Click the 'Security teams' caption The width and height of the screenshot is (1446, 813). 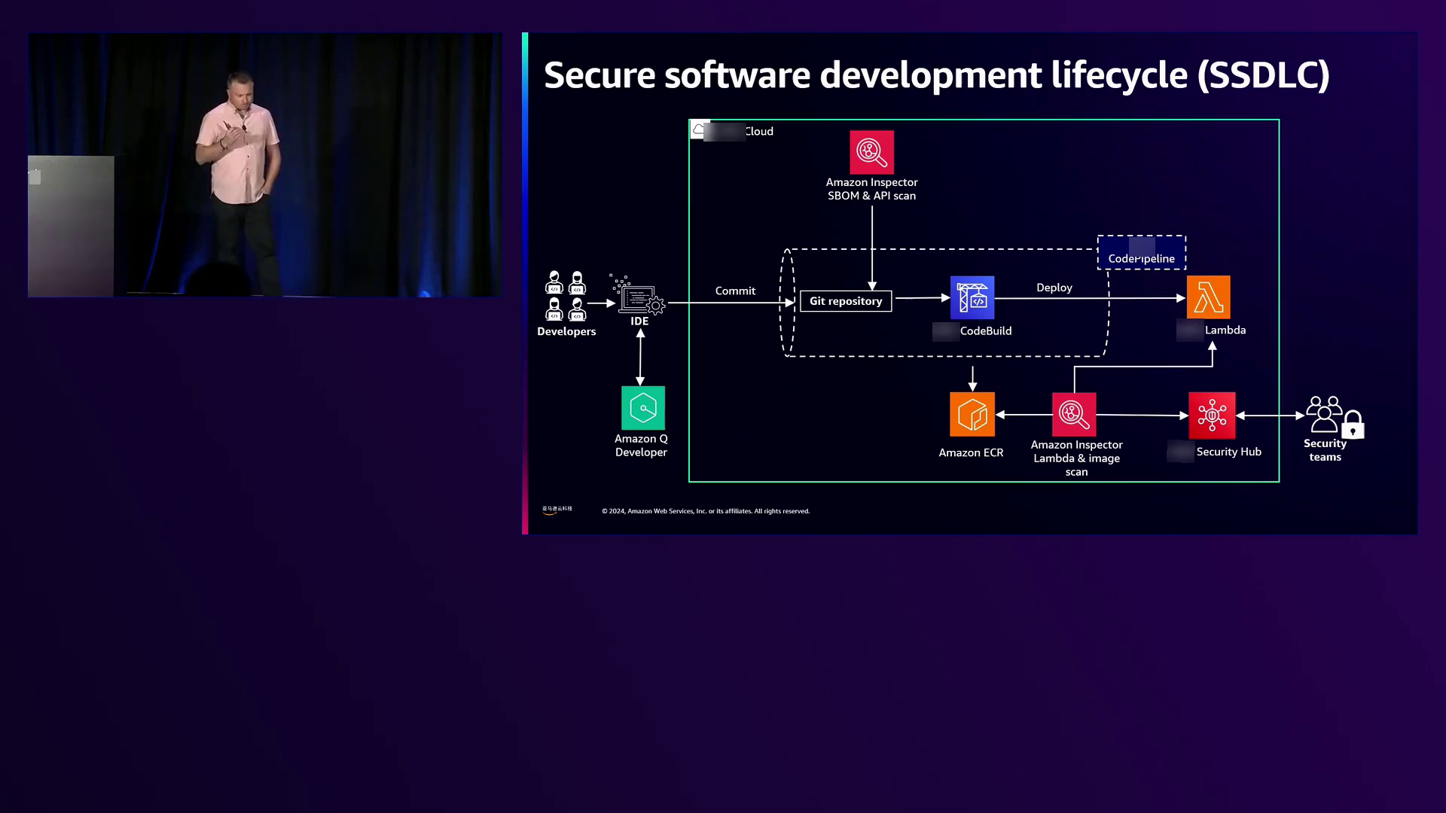pos(1325,450)
